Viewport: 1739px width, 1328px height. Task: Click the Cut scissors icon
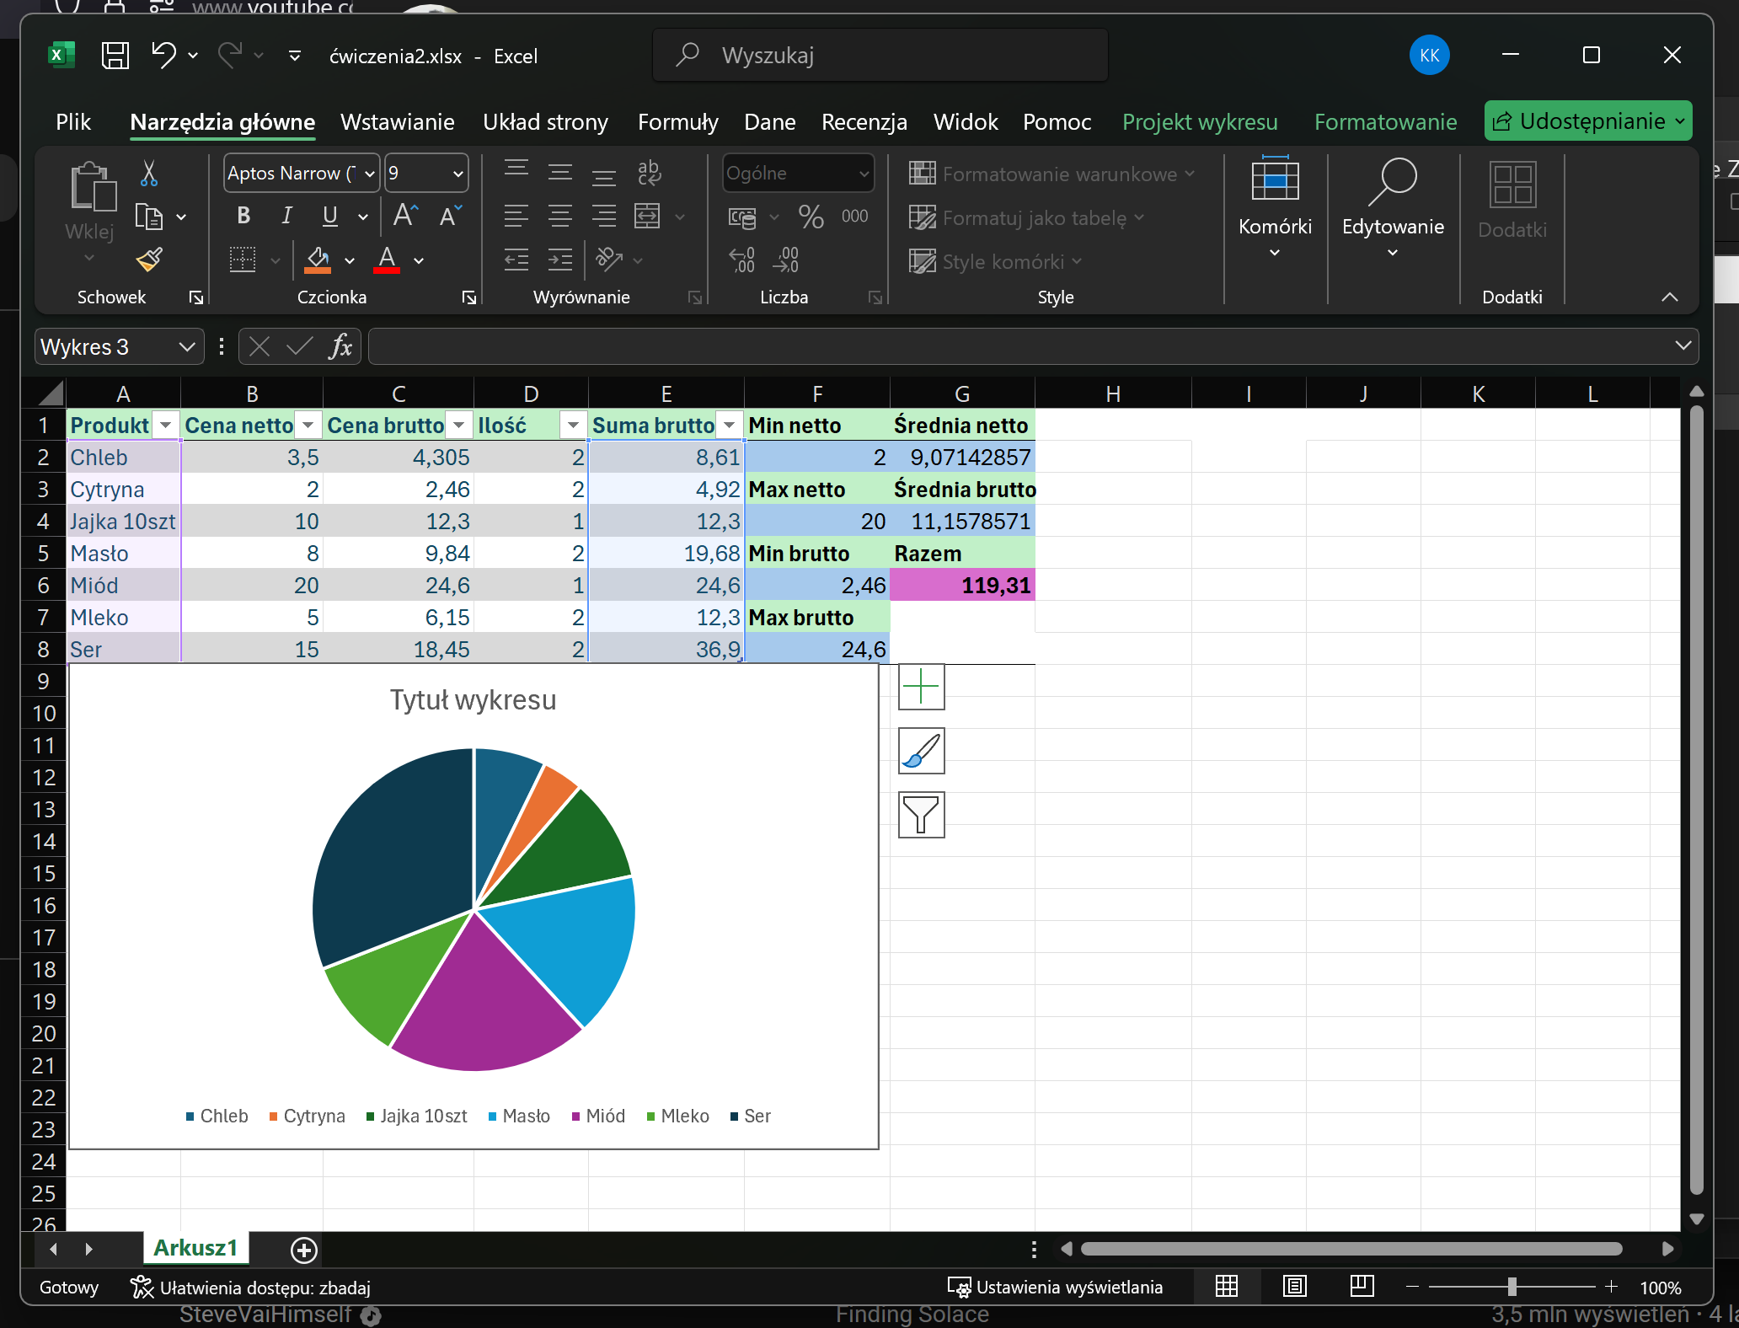[149, 174]
